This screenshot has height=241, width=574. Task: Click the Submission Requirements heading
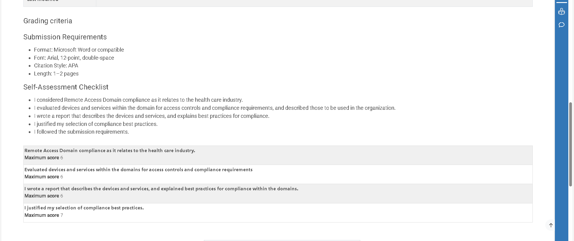point(65,37)
